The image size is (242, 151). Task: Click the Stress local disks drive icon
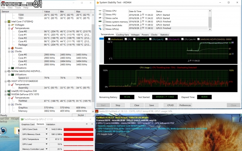pyautogui.click(x=100, y=25)
